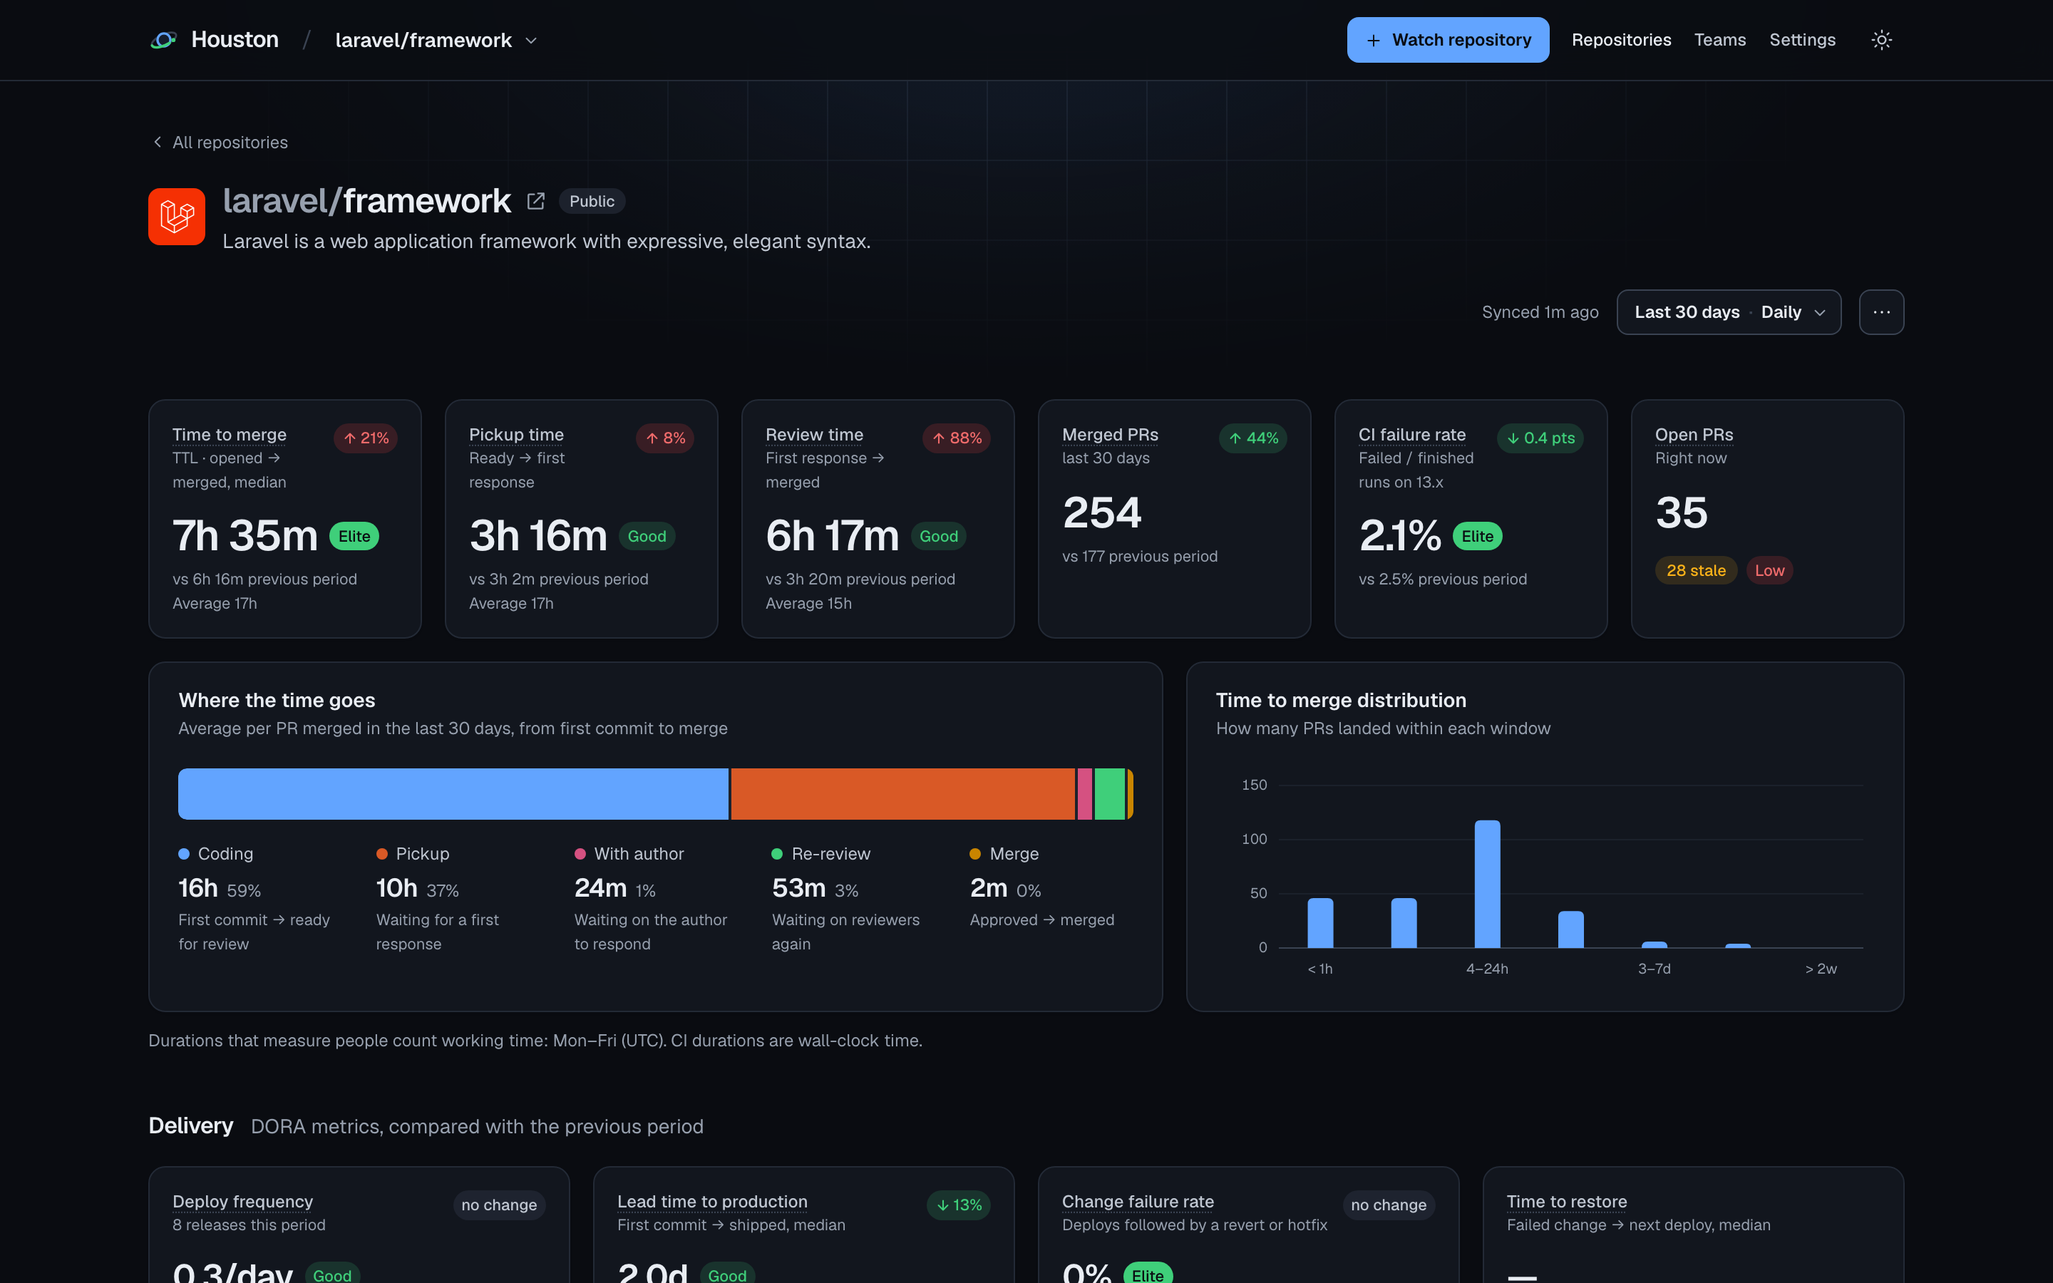Click the Open PRs metric title
This screenshot has width=2053, height=1283.
[1693, 435]
